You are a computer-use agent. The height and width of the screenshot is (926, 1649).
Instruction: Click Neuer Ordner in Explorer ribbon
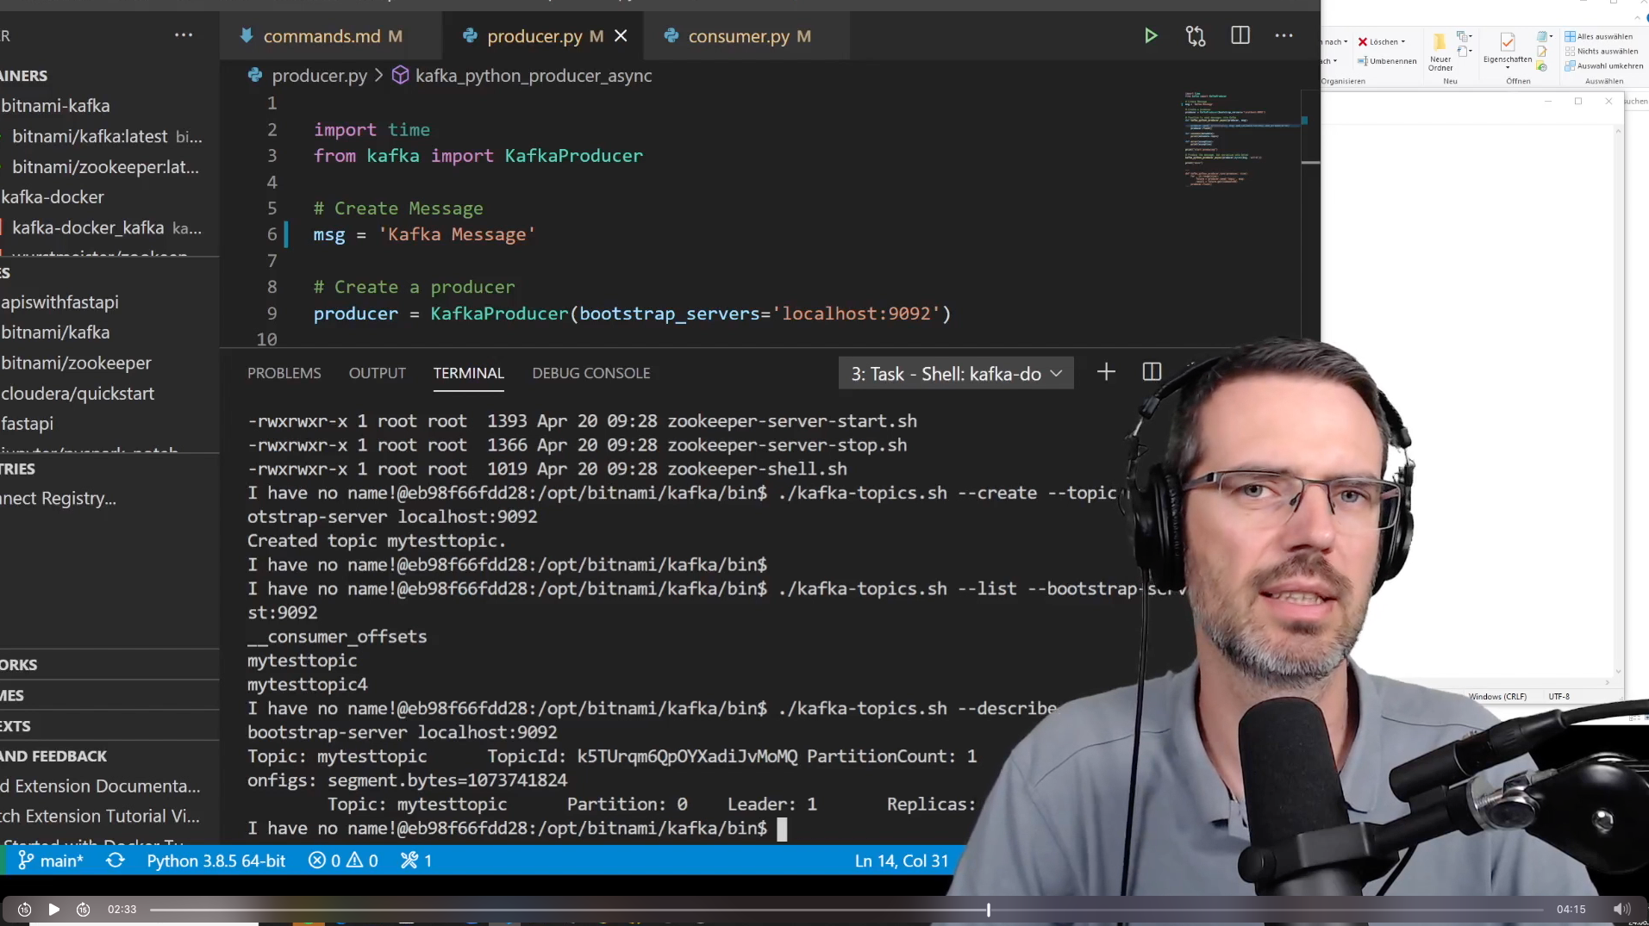tap(1440, 53)
